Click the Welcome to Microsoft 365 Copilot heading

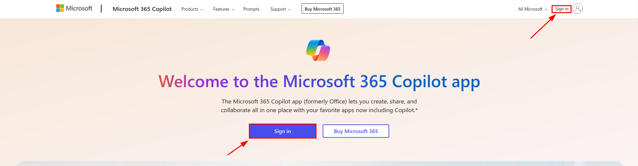tap(319, 82)
